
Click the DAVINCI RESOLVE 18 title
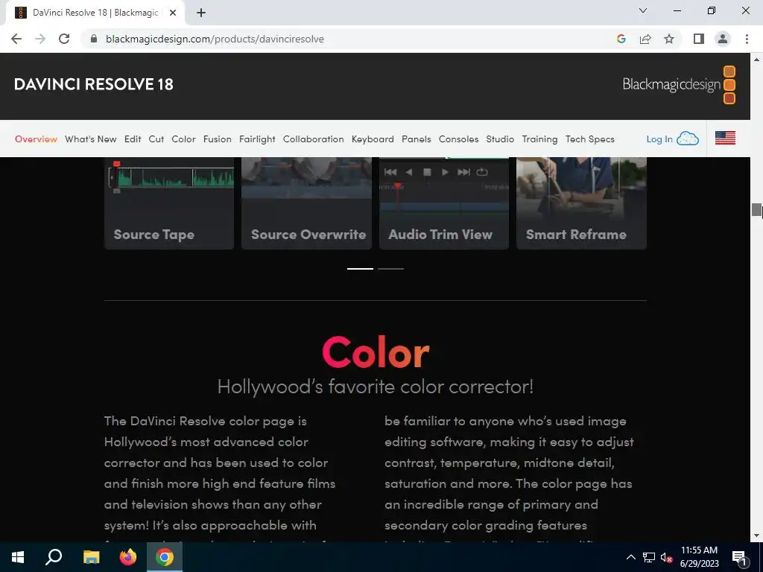(93, 85)
